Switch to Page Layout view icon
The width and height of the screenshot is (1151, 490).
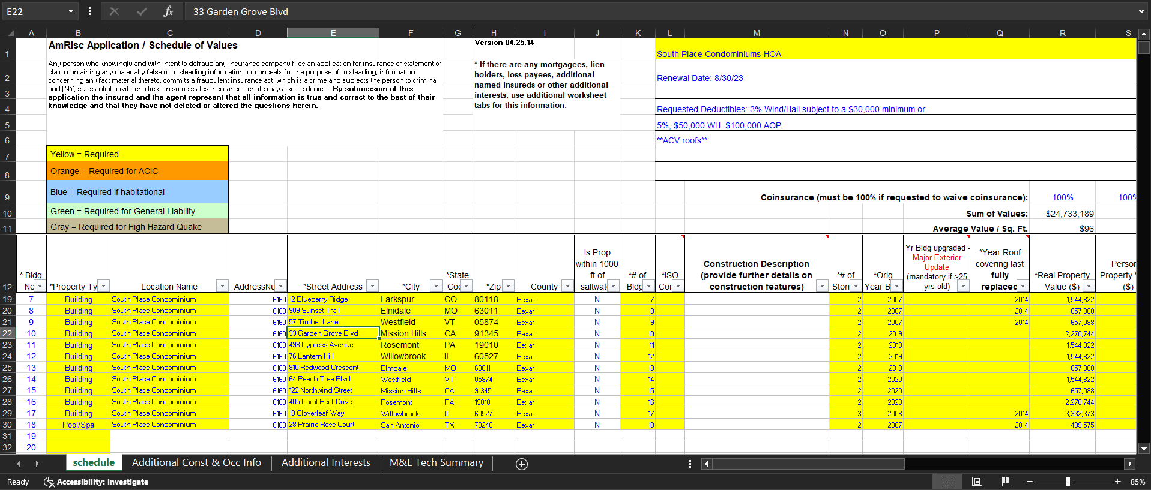pos(977,482)
